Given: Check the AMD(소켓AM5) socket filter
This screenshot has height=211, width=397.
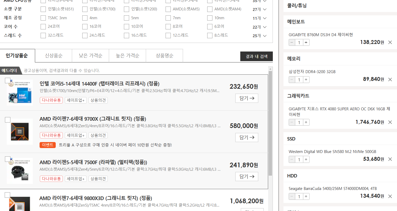Looking at the screenshot, I should pyautogui.click(x=168, y=9).
